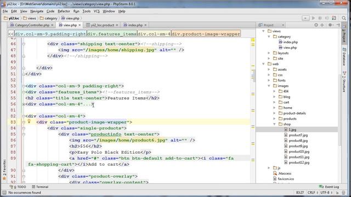Toggle read-only lock icon in status bar
This screenshot has width=351, height=197.
(x=337, y=193)
